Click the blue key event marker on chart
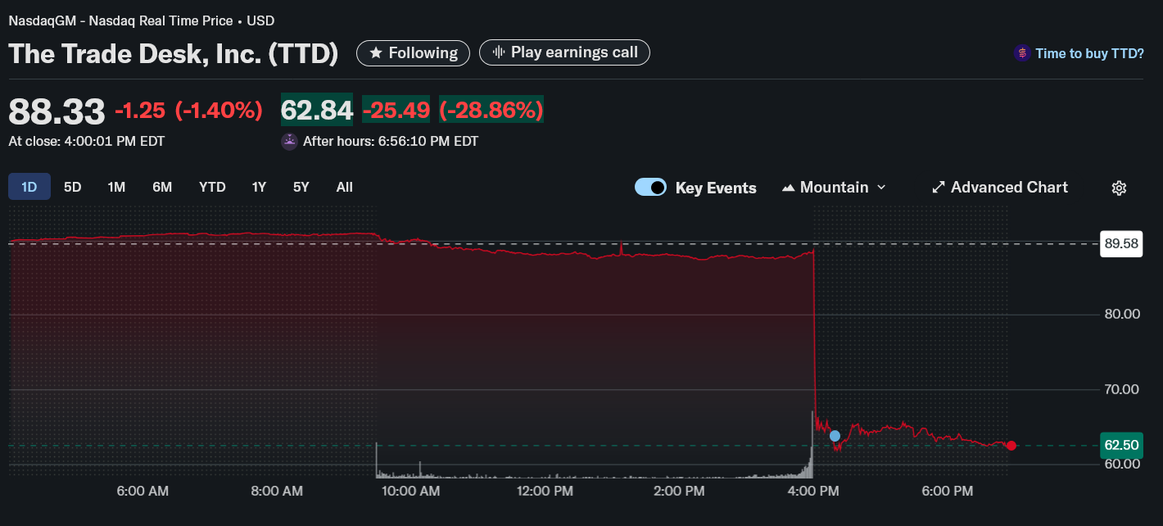Screen dimensions: 1163x526 tap(835, 436)
